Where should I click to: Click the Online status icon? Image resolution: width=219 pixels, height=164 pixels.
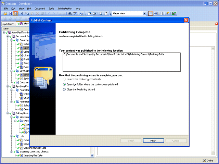pos(204,161)
